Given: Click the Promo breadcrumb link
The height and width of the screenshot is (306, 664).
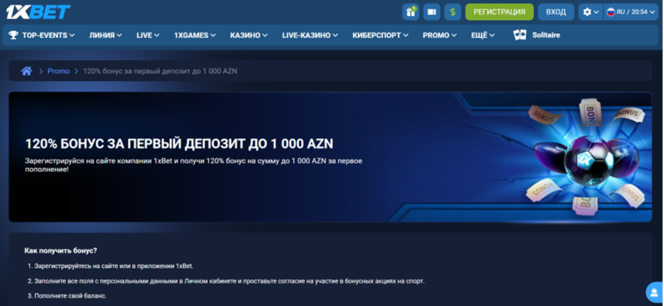Looking at the screenshot, I should pyautogui.click(x=58, y=71).
